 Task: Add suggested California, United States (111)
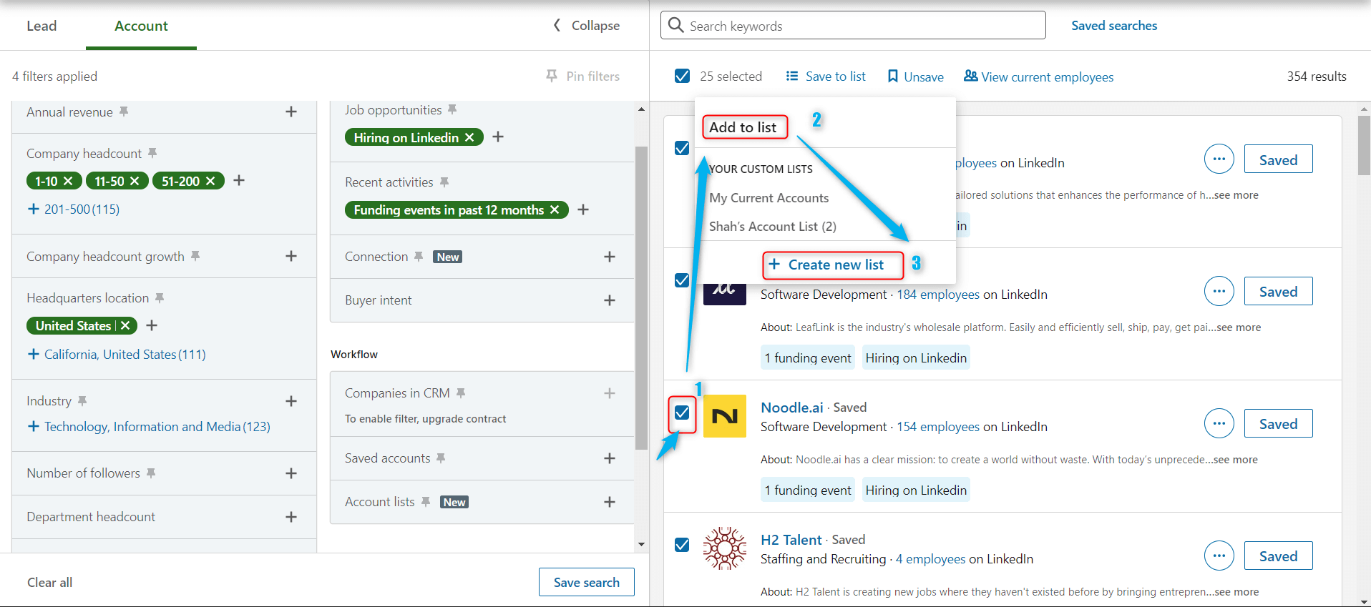[117, 355]
